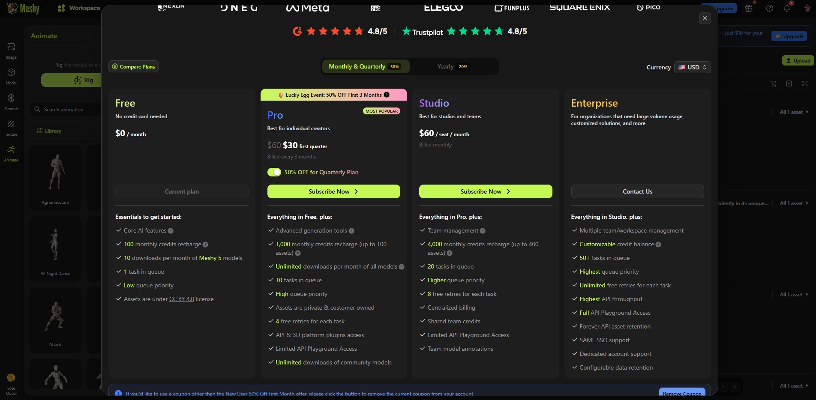
Task: Expand the Workspace menu
Action: [x=79, y=8]
